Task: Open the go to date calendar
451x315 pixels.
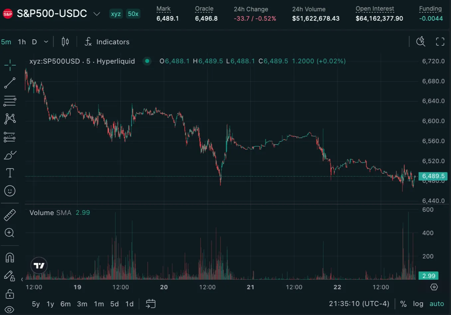Action: pyautogui.click(x=151, y=304)
